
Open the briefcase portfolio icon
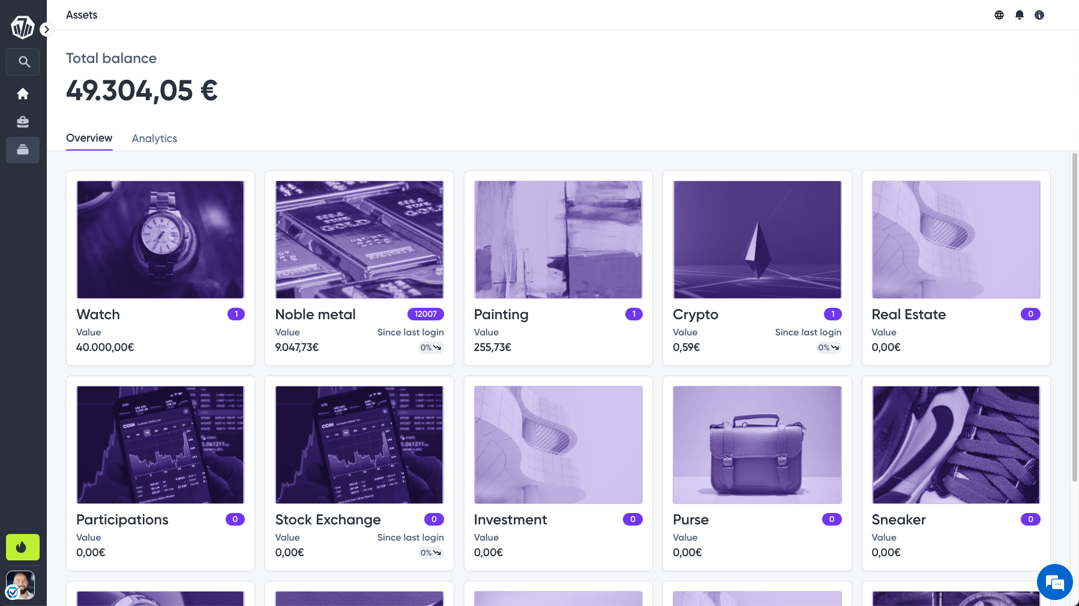point(23,122)
